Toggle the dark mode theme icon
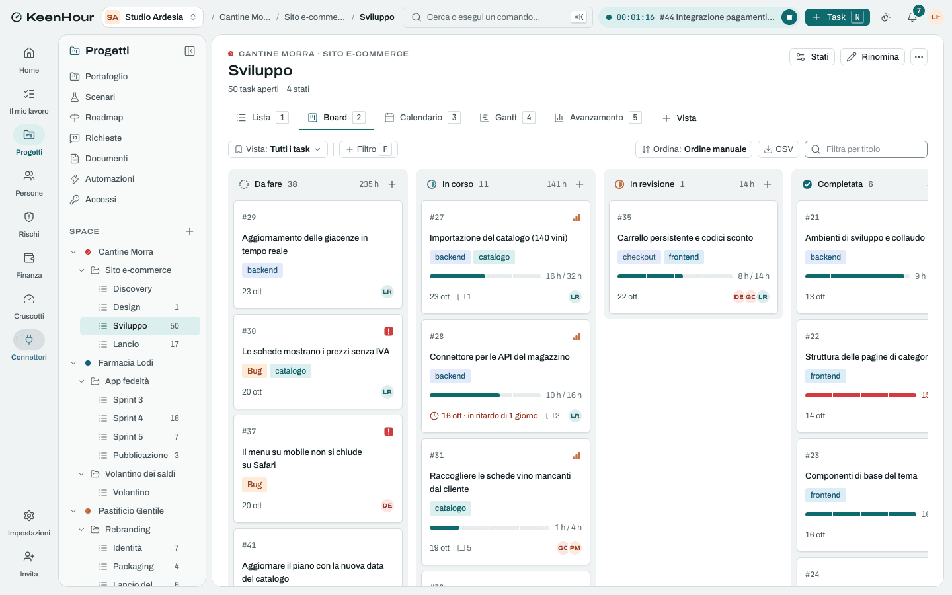Screen dimensions: 952x595 [x=886, y=17]
